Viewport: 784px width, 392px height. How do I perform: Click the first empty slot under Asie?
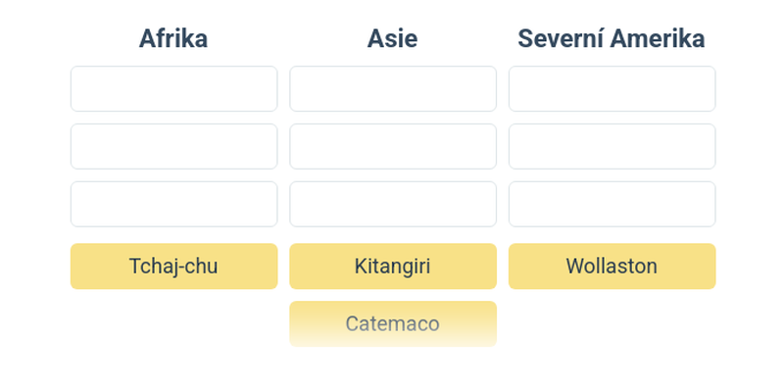pos(392,89)
